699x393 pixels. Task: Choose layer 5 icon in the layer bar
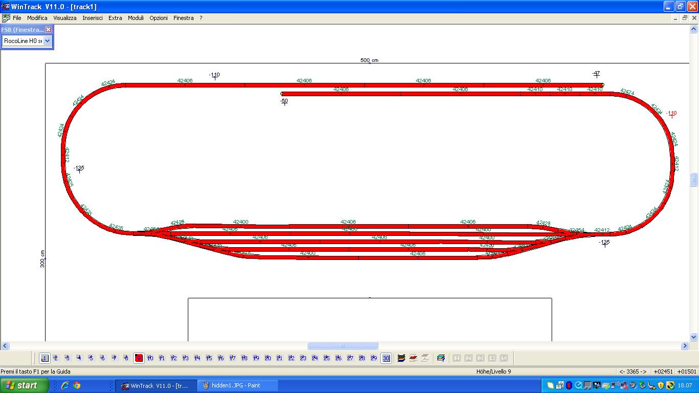(x=91, y=358)
